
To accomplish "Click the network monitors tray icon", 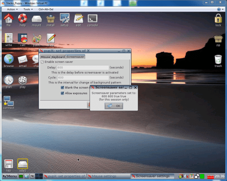I will (197, 176).
